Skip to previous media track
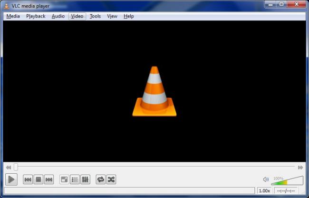 (x=28, y=179)
